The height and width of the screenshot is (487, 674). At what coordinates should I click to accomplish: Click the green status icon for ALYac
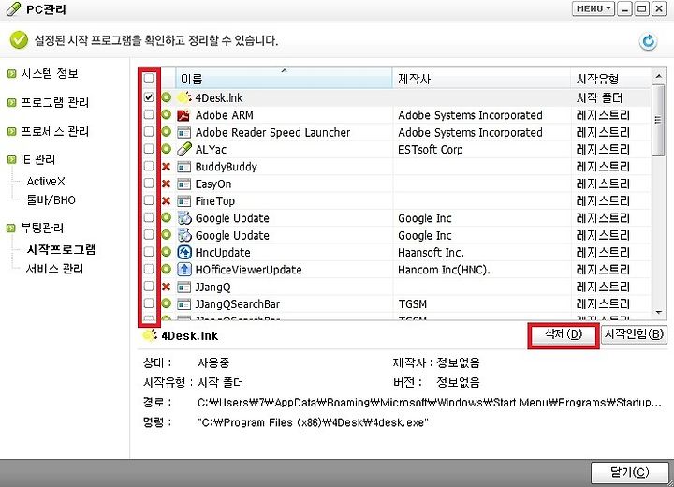[166, 149]
